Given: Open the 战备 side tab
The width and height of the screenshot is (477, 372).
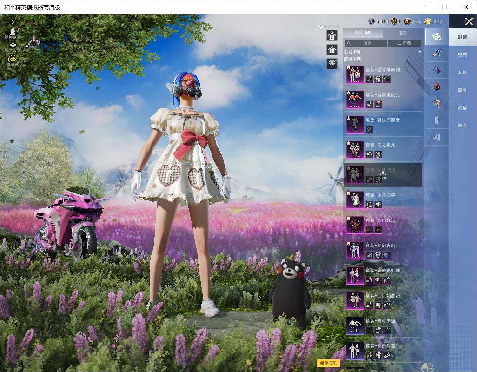Looking at the screenshot, I should (463, 108).
